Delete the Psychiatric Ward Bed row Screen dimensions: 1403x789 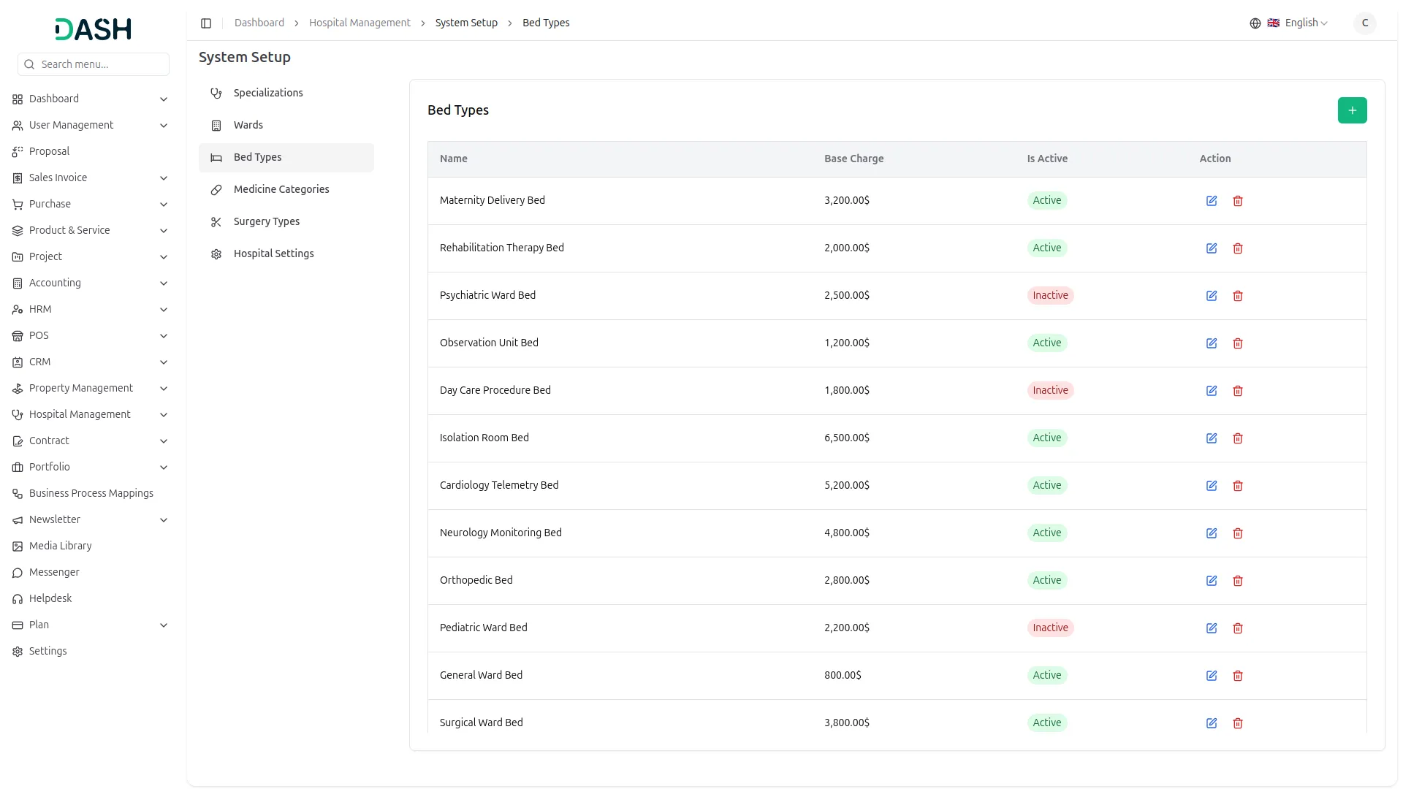pyautogui.click(x=1237, y=296)
